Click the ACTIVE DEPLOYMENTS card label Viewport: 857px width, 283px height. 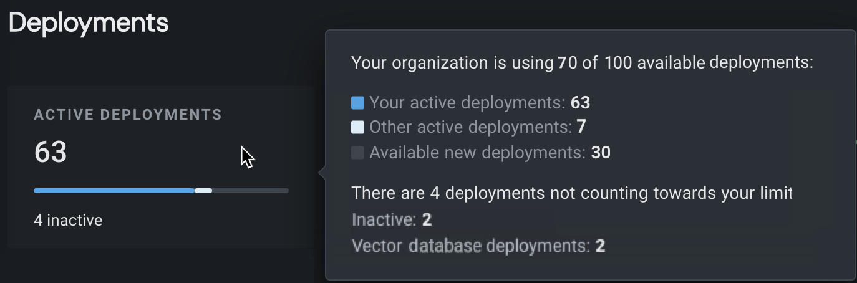tap(128, 115)
